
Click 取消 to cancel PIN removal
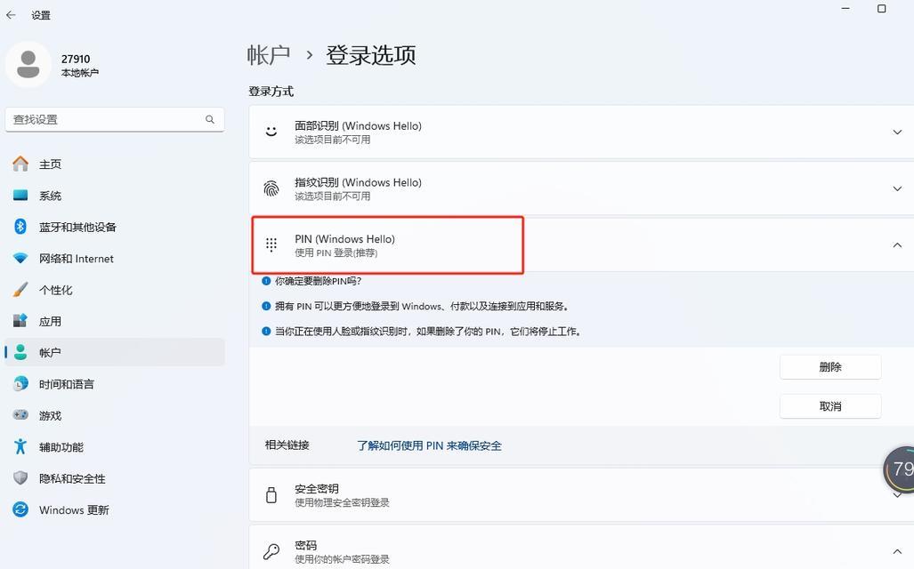point(830,406)
